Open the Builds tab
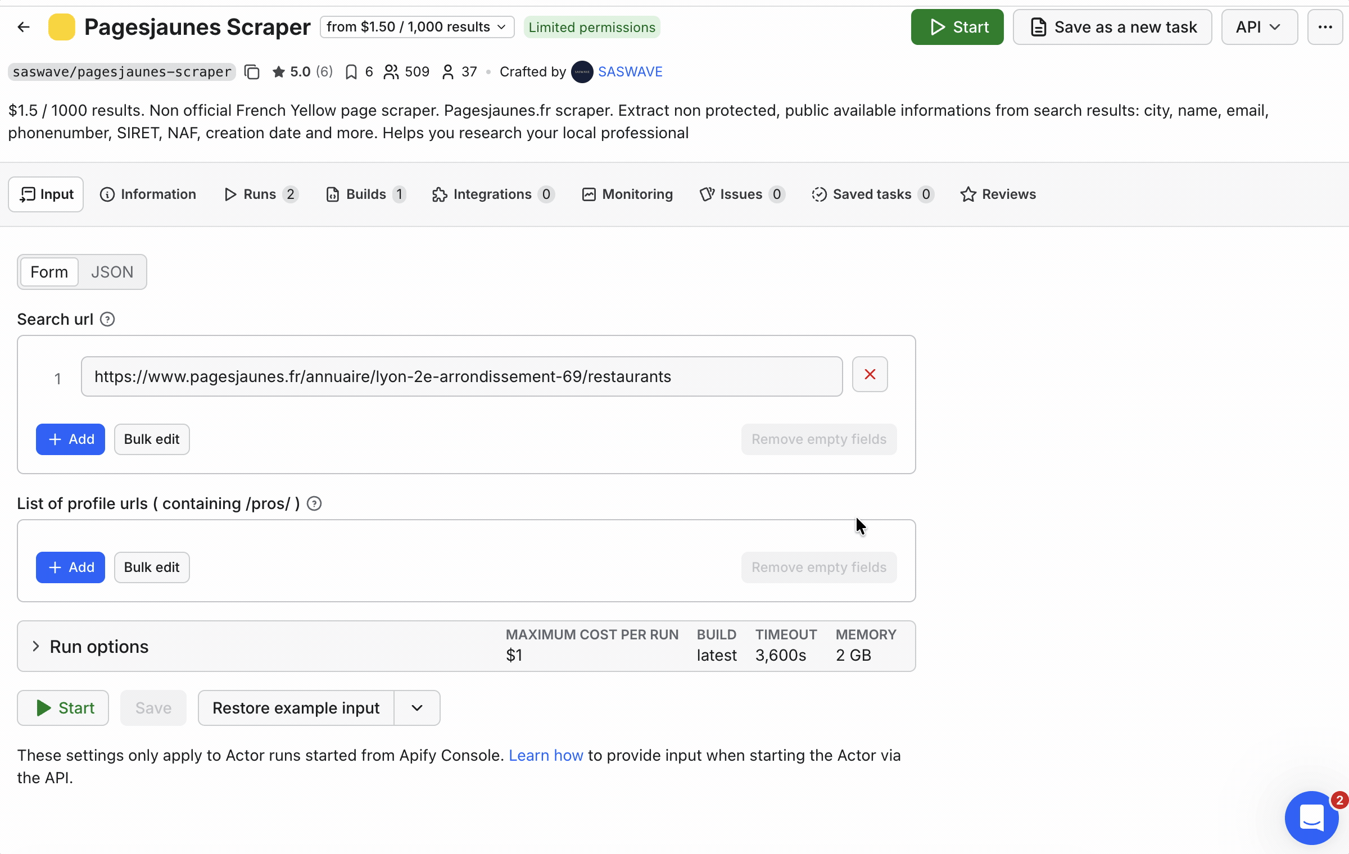Screen dimensions: 1349x854 [x=366, y=194]
